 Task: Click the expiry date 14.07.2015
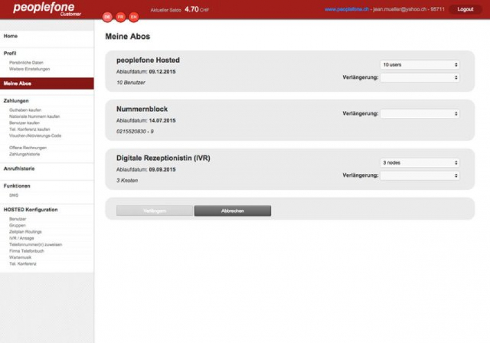[162, 121]
